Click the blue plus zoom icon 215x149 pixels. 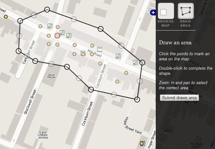click(x=153, y=13)
